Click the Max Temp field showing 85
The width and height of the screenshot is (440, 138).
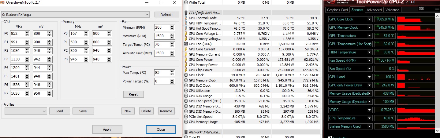coord(165,73)
